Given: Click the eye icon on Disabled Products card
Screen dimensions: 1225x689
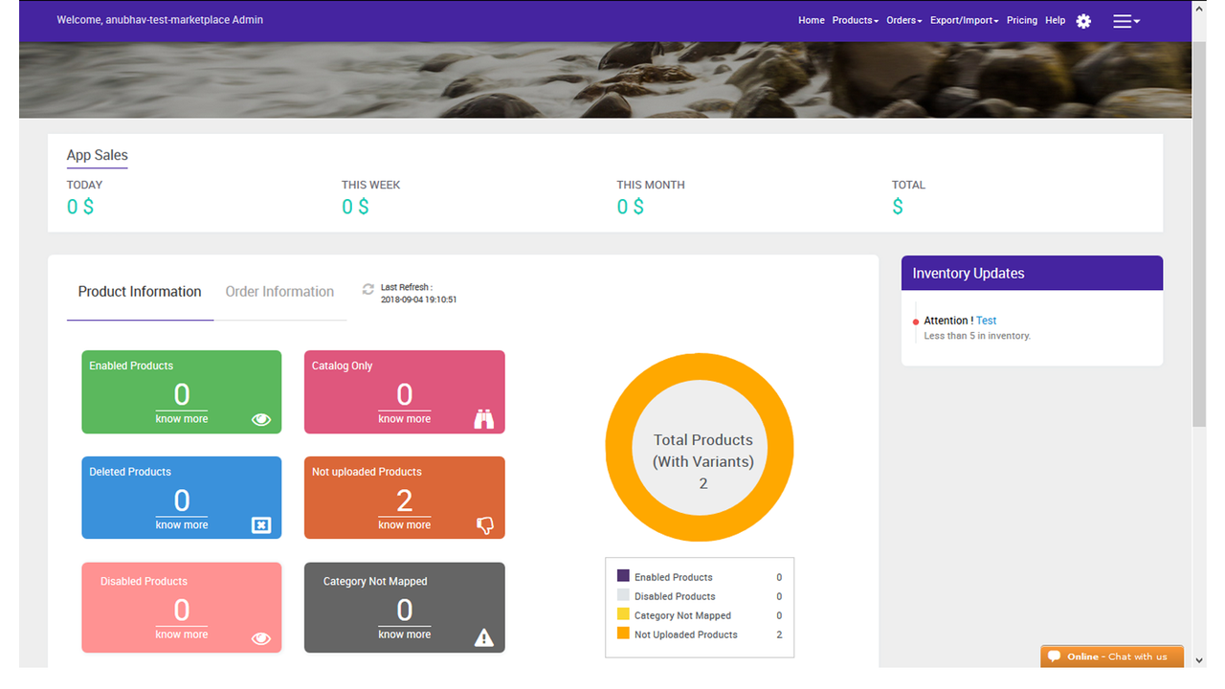Looking at the screenshot, I should click(x=261, y=638).
